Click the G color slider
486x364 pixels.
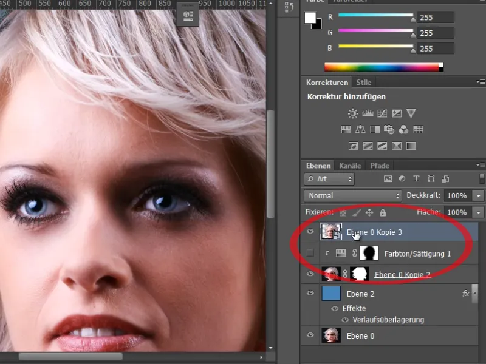pos(375,30)
